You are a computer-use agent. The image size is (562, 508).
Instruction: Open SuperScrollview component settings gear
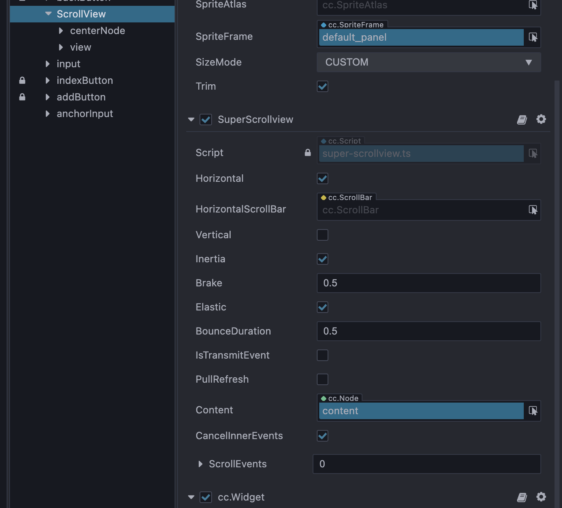(x=541, y=119)
